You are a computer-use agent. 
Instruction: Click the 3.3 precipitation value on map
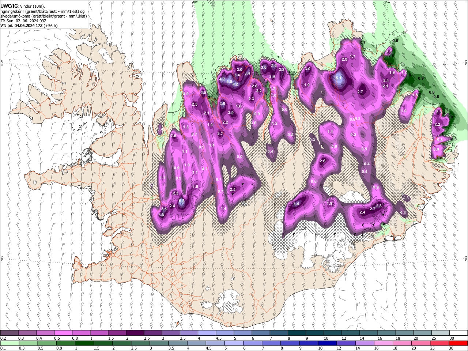point(282,69)
